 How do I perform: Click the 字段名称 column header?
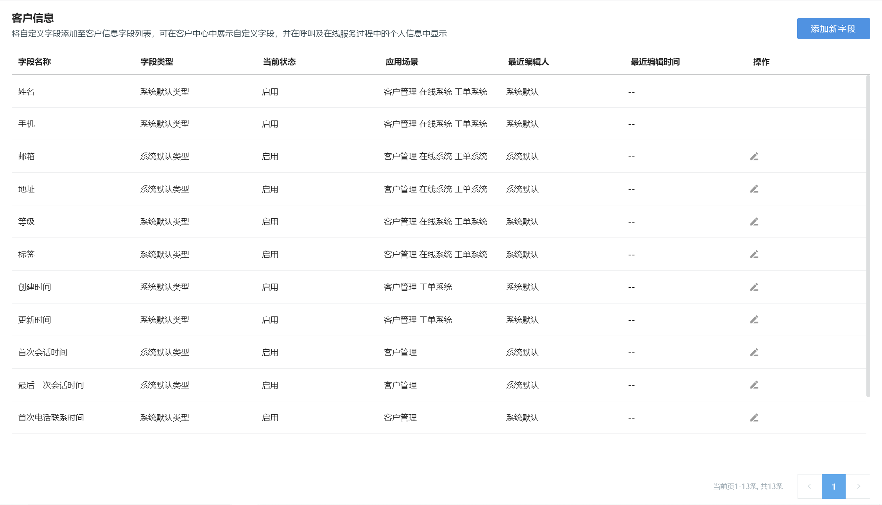(34, 62)
